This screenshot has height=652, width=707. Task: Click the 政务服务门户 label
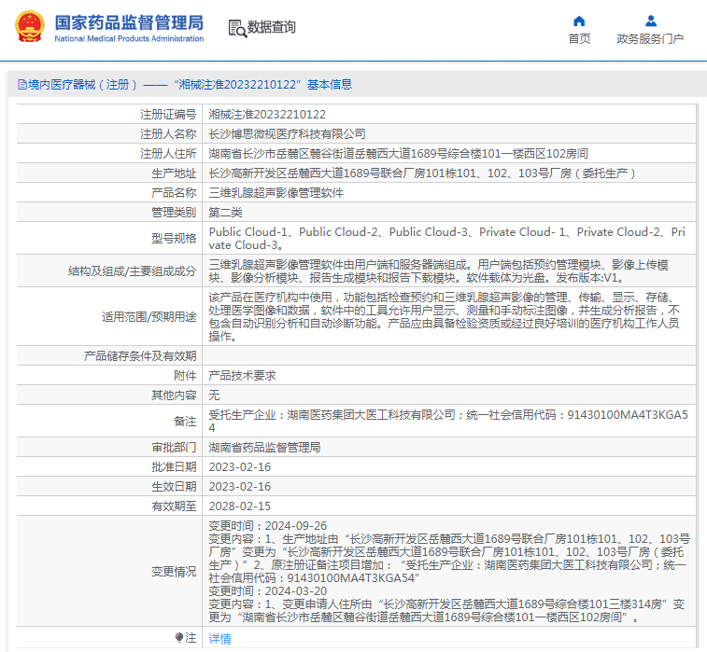click(650, 39)
